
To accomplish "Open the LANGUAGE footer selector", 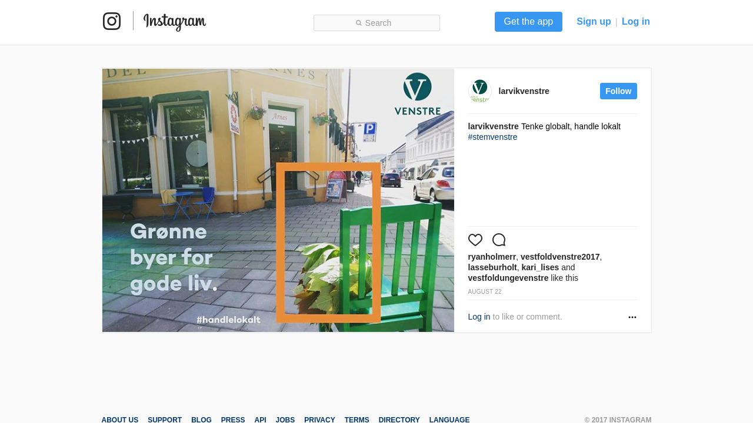I will (449, 419).
